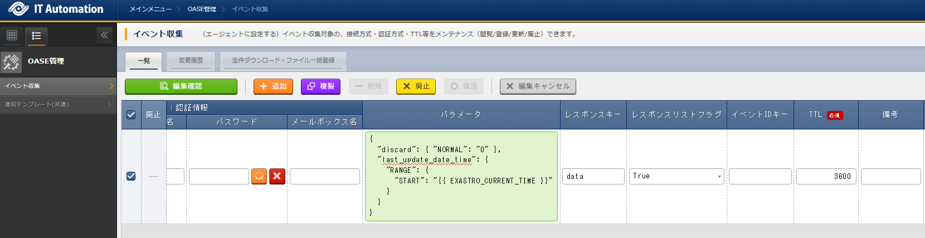Go to メインメニュー breadcrumb link
The height and width of the screenshot is (238, 925).
click(150, 9)
